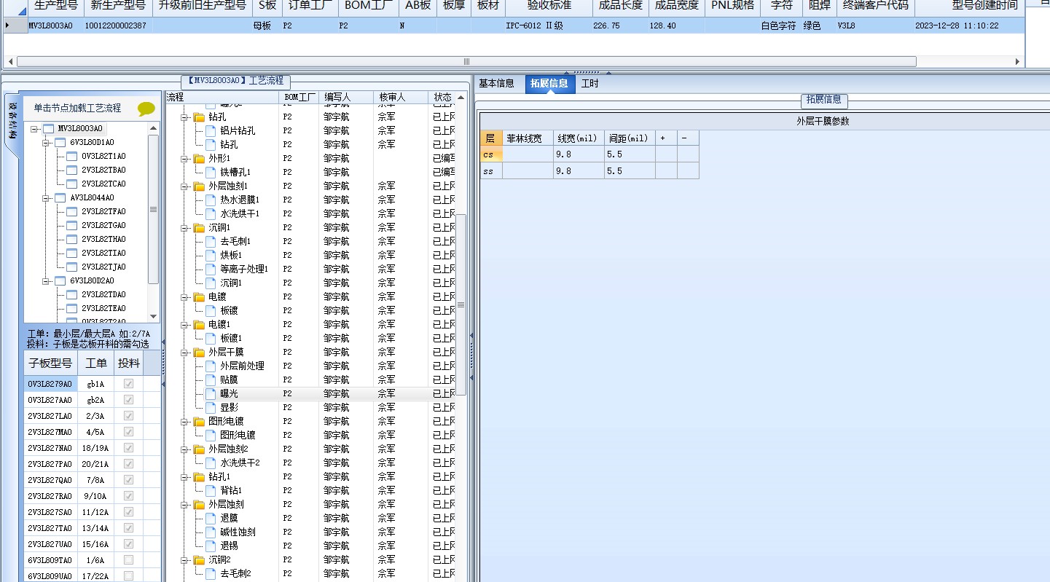Collapse the MV3L8003A0 root tree node

tap(34, 129)
